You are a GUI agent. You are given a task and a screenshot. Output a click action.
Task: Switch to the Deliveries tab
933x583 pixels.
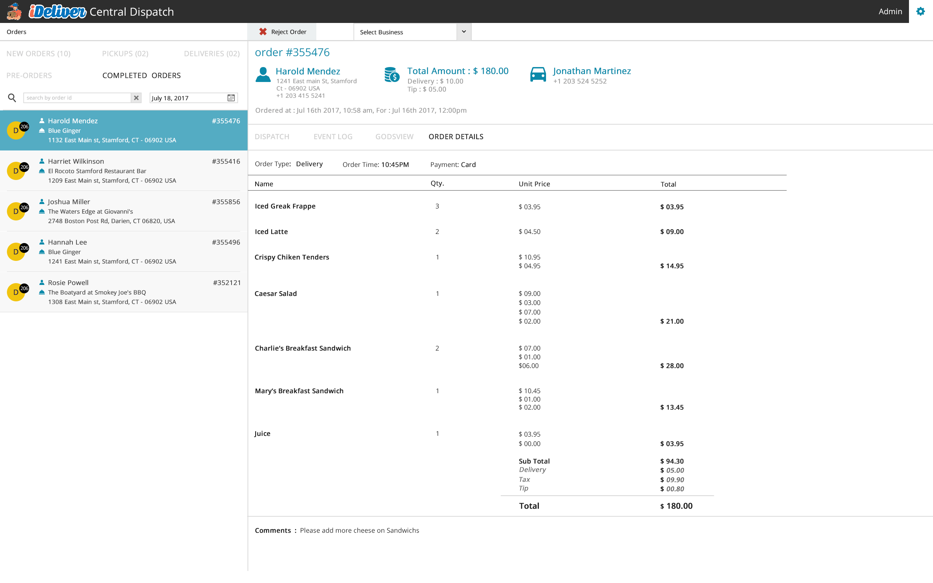click(212, 54)
